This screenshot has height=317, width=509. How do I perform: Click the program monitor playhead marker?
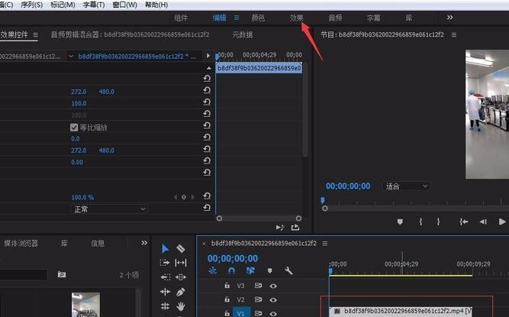click(322, 201)
